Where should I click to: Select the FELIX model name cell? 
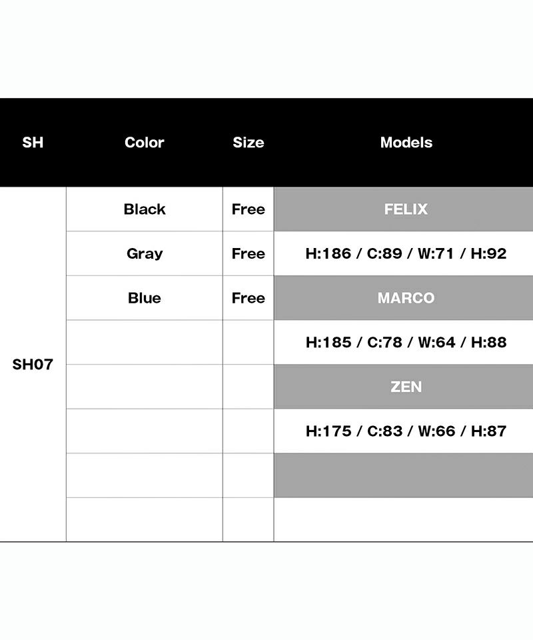(x=406, y=209)
